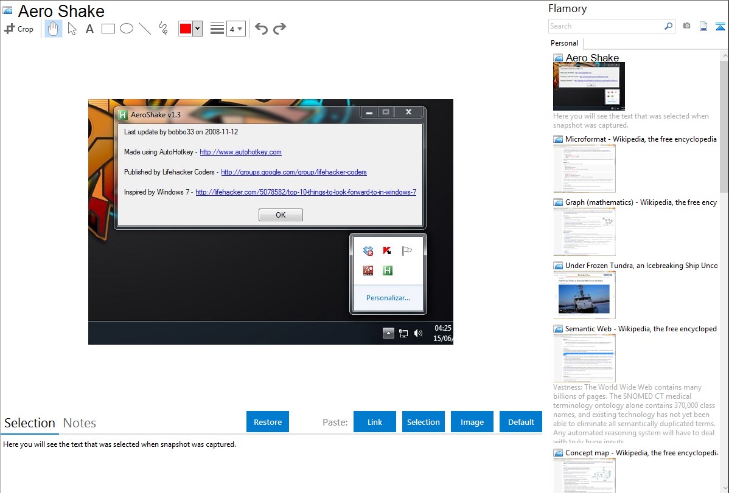Click the Dropbox tray icon

pyautogui.click(x=368, y=251)
